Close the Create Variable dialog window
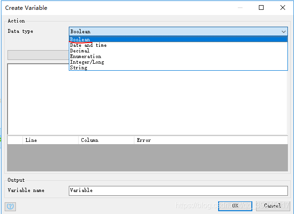Screen dimensions: 294x214 tap(282, 7)
